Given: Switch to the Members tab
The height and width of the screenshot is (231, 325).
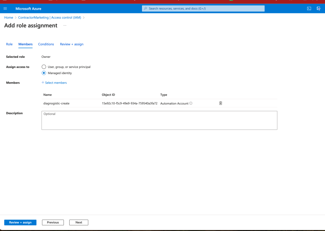Looking at the screenshot, I should tap(25, 44).
